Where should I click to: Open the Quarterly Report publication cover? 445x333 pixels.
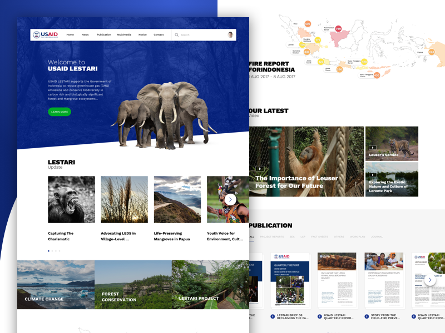tap(290, 280)
